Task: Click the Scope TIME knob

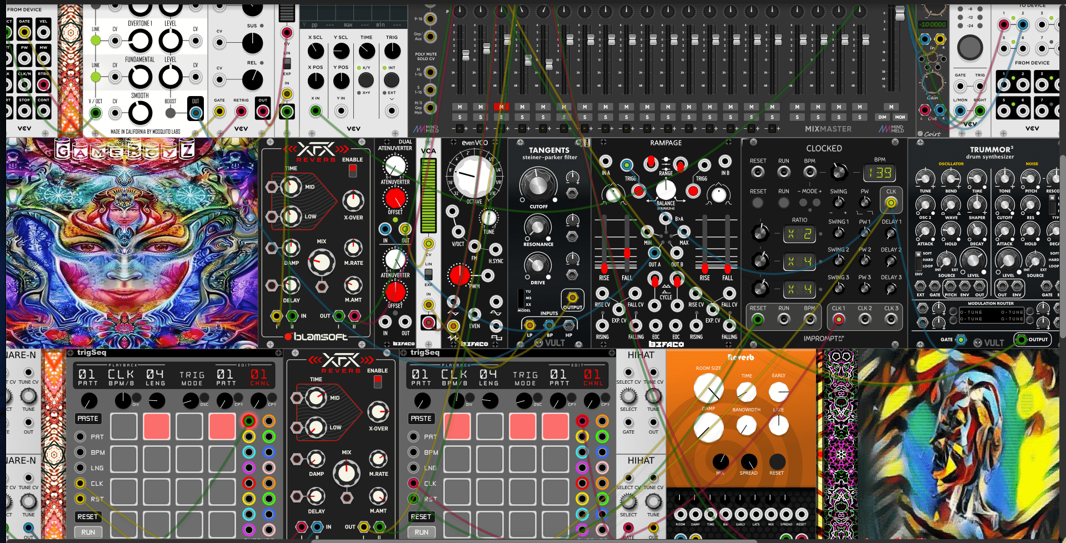Action: tap(367, 51)
